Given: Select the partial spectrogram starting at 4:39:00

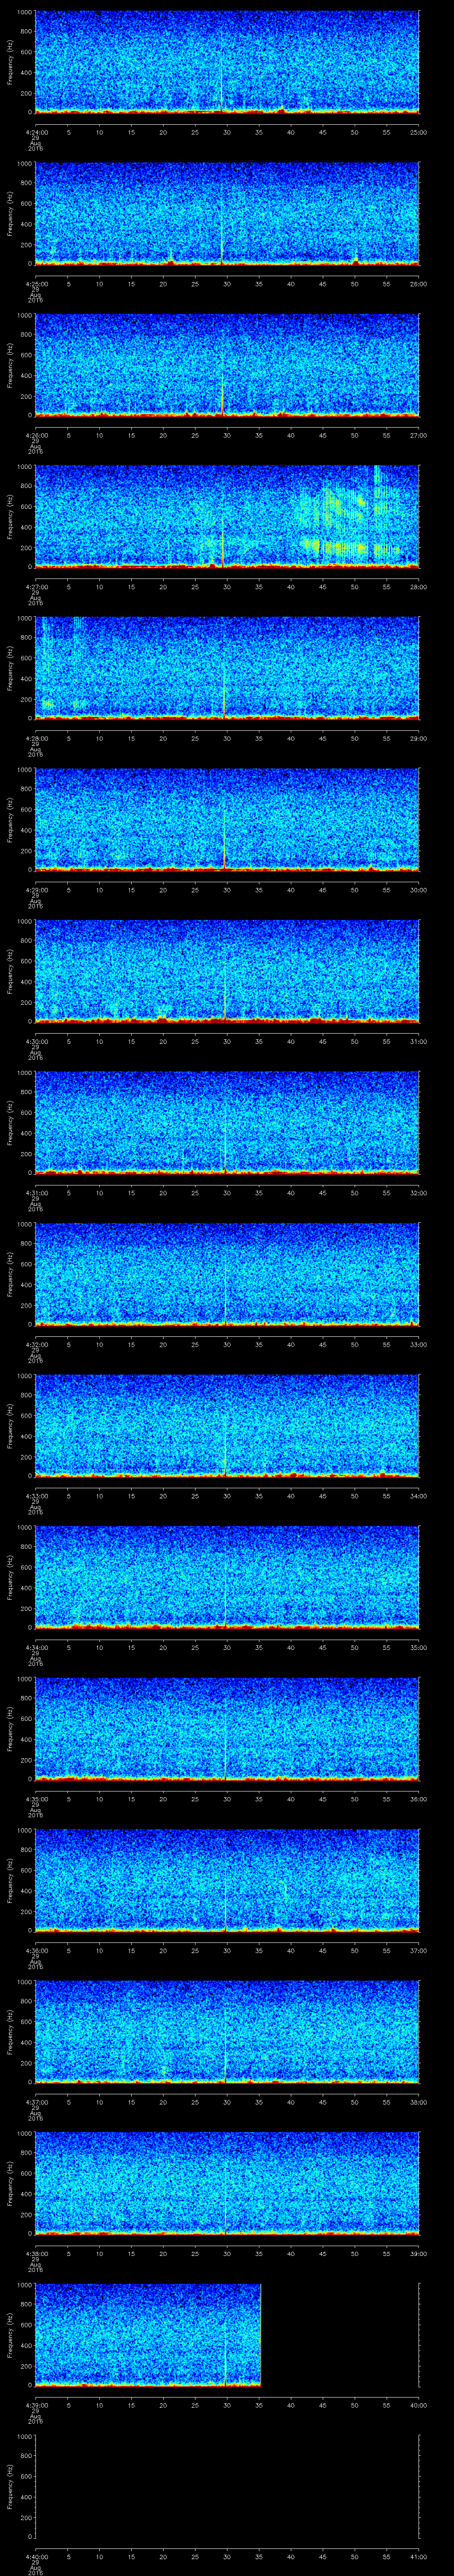Looking at the screenshot, I should (x=148, y=2334).
